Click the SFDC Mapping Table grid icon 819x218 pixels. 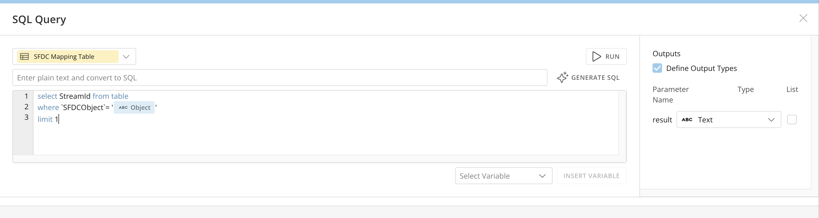[24, 56]
